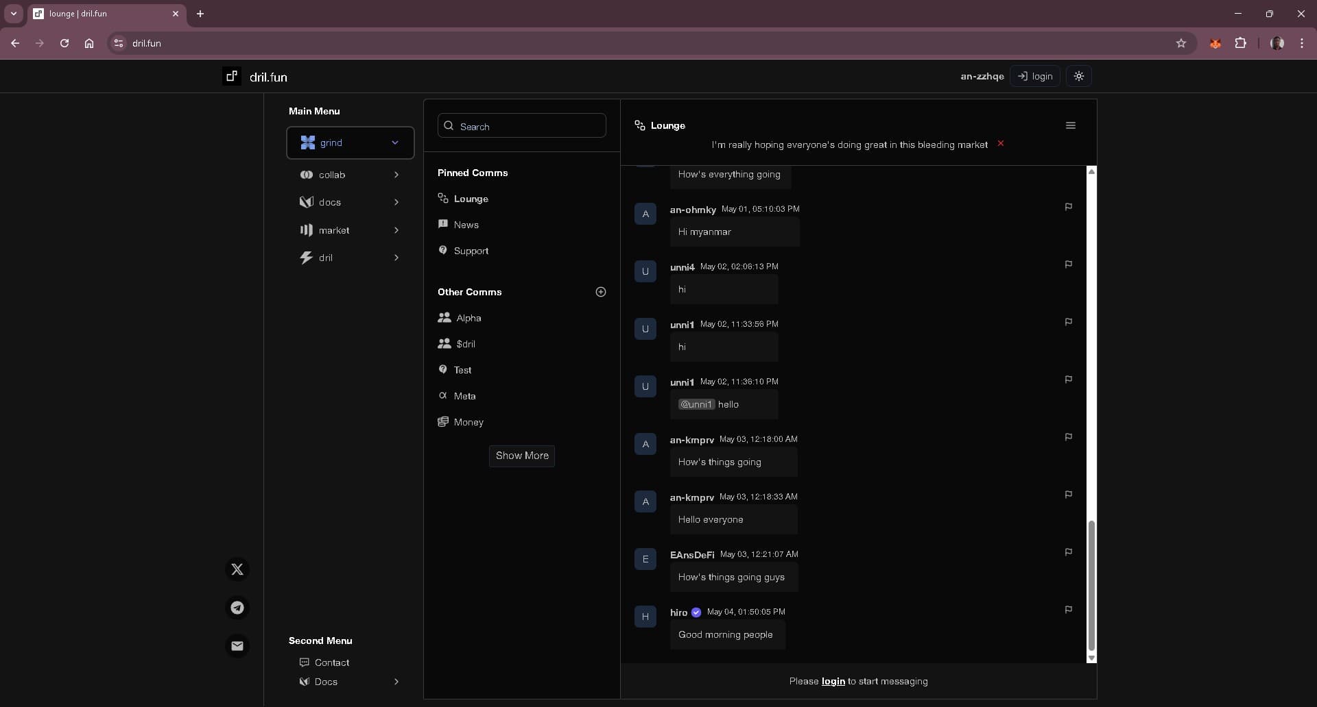Viewport: 1317px width, 707px height.
Task: Flag the Hi myanmar message
Action: pos(1068,207)
